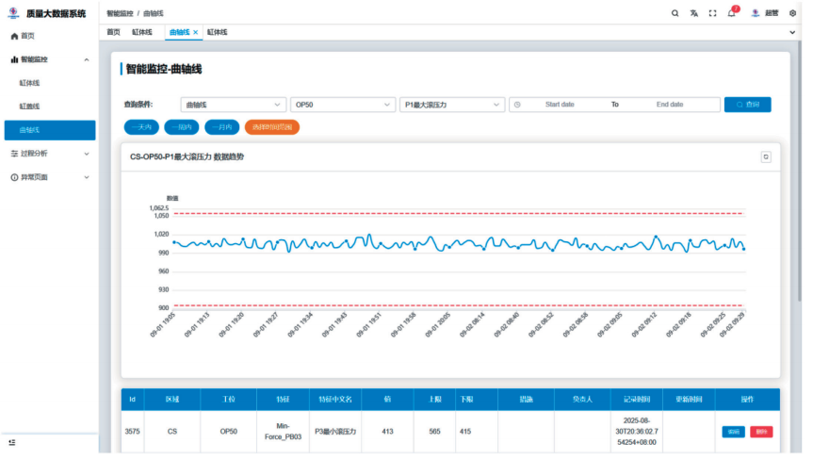Collapse sidebar using bottom-left menu icon
The width and height of the screenshot is (813, 460).
coord(13,441)
